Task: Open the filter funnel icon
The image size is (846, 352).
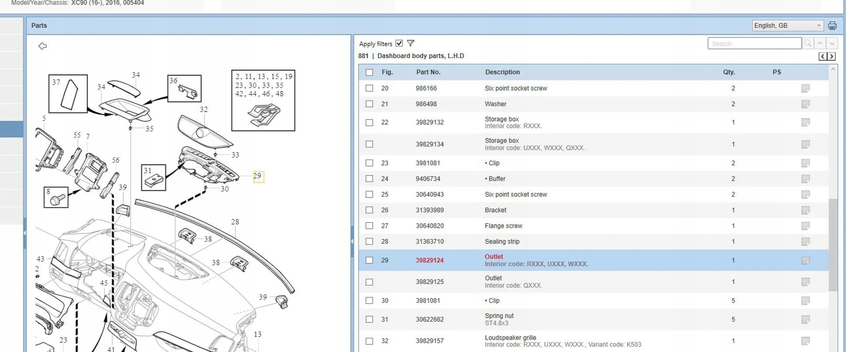Action: coord(410,43)
